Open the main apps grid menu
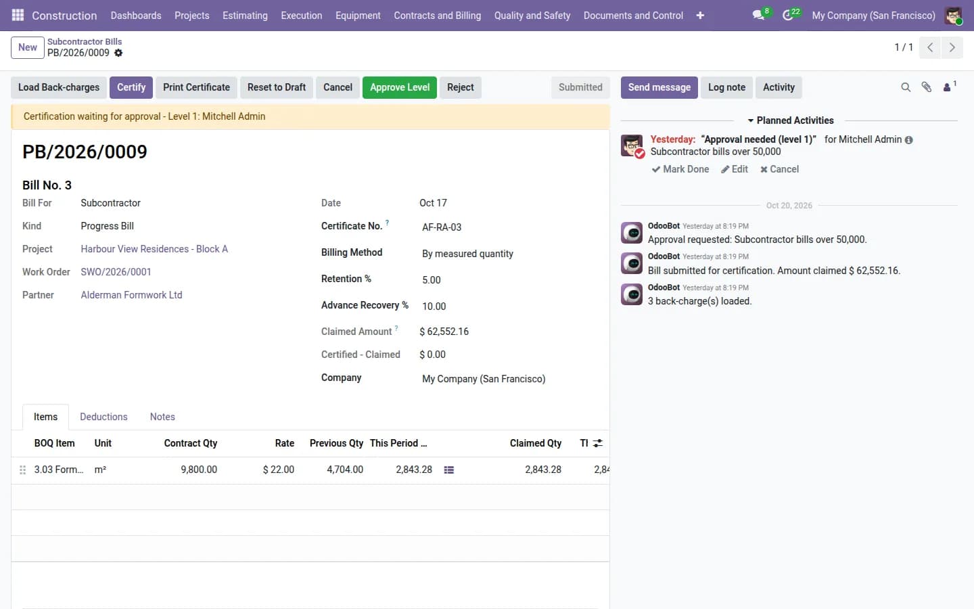974x609 pixels. (18, 15)
